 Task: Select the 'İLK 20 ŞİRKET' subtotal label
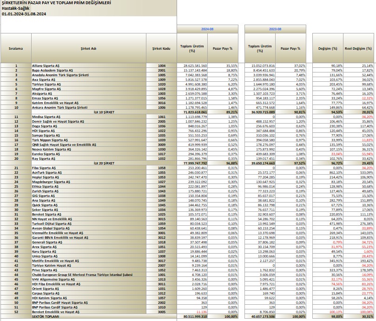pyautogui.click(x=104, y=163)
